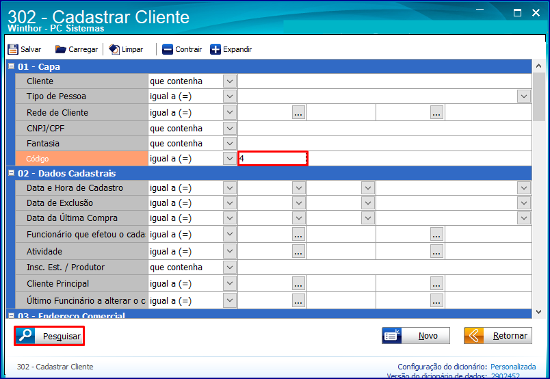Focus the Código value input field
This screenshot has height=379, width=550.
coord(273,159)
